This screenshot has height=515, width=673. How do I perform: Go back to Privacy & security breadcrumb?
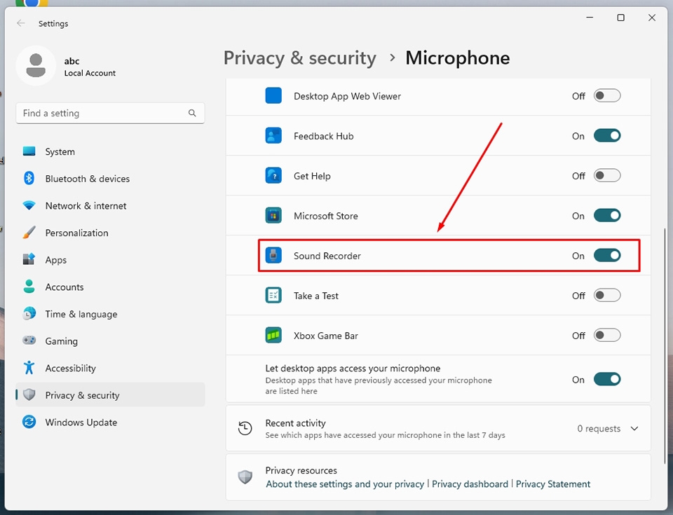(299, 58)
